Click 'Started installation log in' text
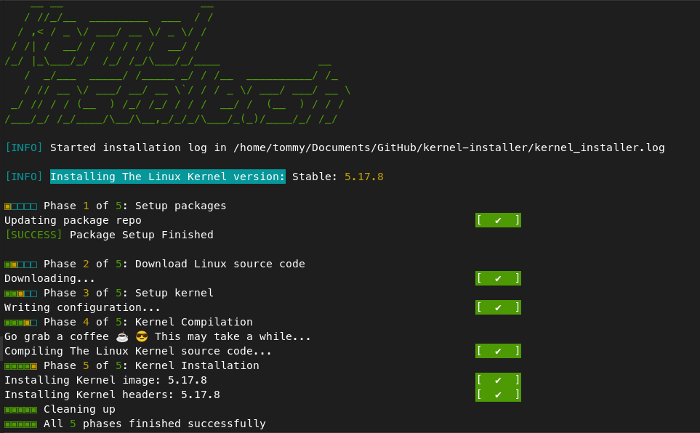 tap(138, 147)
